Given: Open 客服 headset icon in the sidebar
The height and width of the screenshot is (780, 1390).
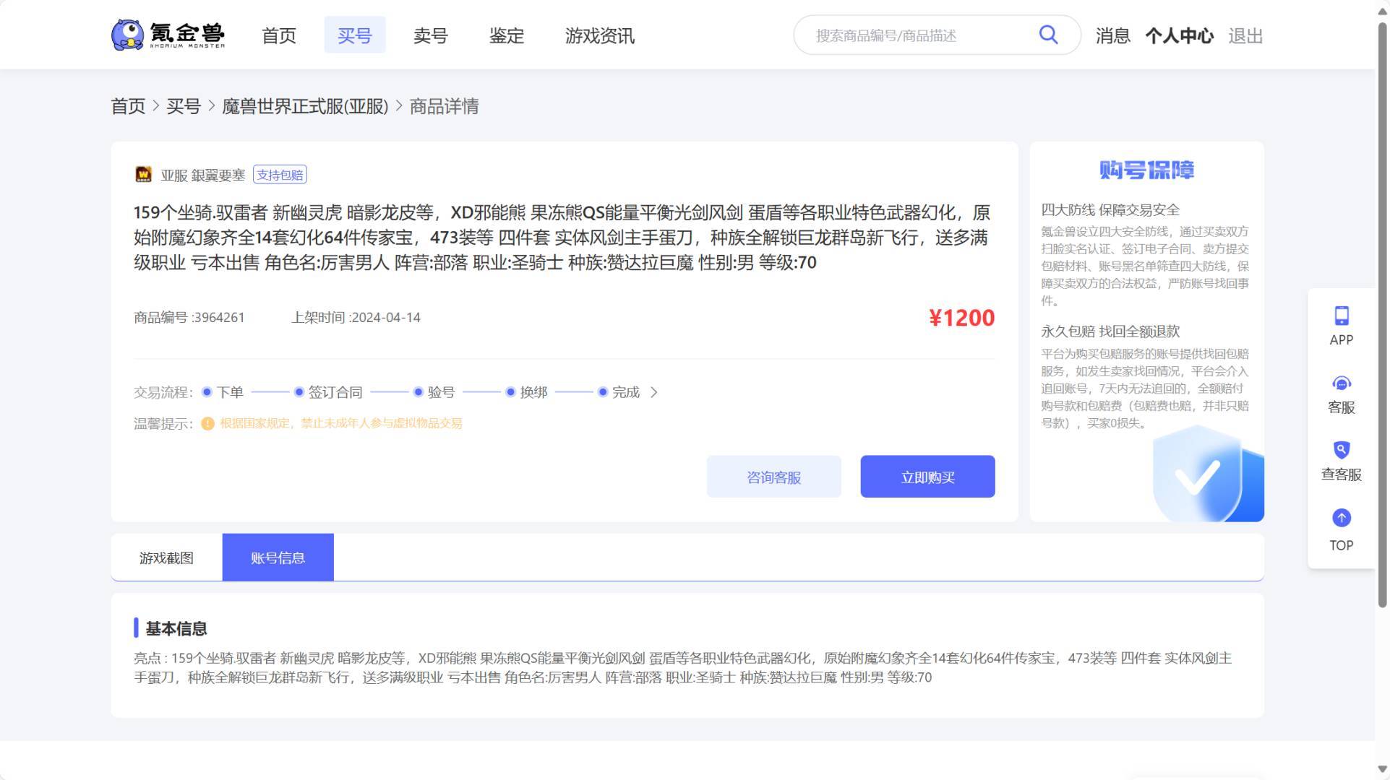Looking at the screenshot, I should pos(1341,383).
